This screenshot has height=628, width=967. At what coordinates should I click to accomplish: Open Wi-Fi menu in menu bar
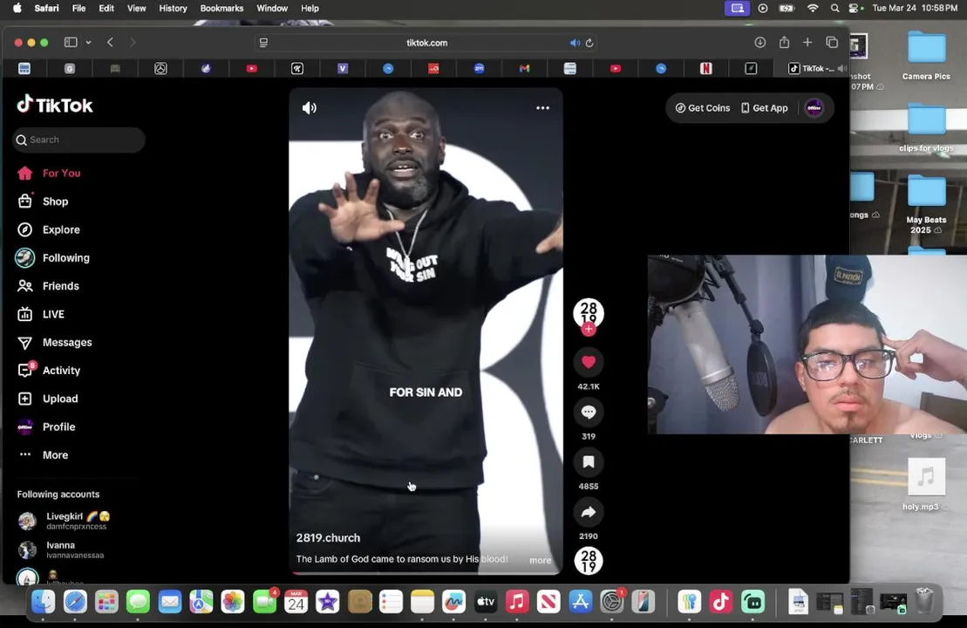(813, 8)
